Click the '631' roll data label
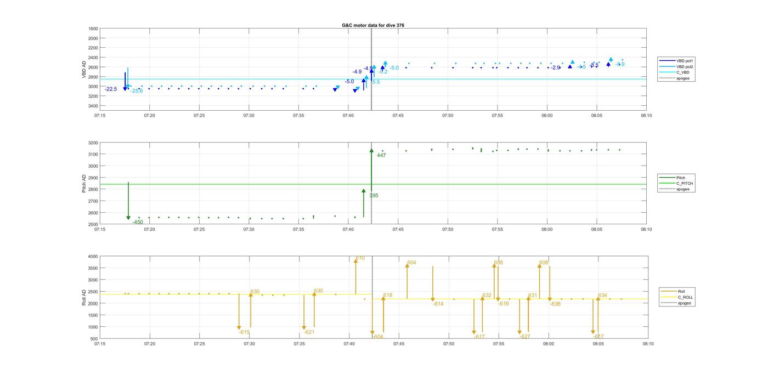This screenshot has width=768, height=380. pyautogui.click(x=533, y=295)
